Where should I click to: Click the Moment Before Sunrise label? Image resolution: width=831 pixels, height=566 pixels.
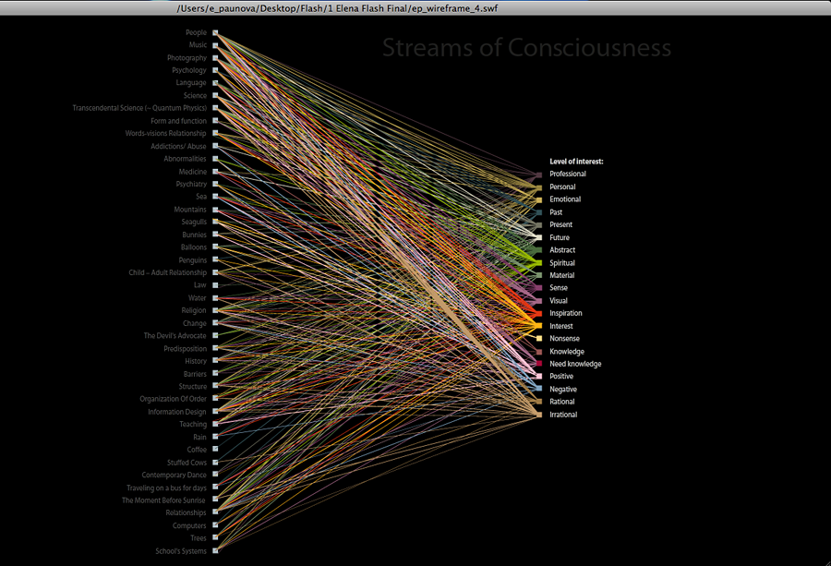163,500
